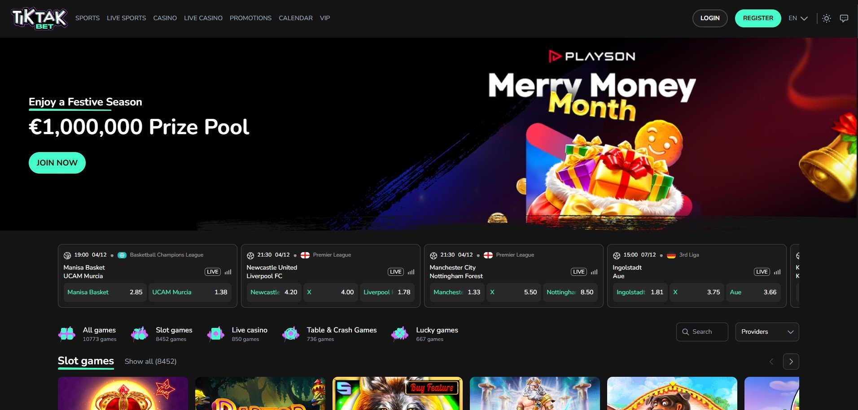This screenshot has width=858, height=410.
Task: Open stats bars for Ingolstadt match
Action: [x=777, y=272]
